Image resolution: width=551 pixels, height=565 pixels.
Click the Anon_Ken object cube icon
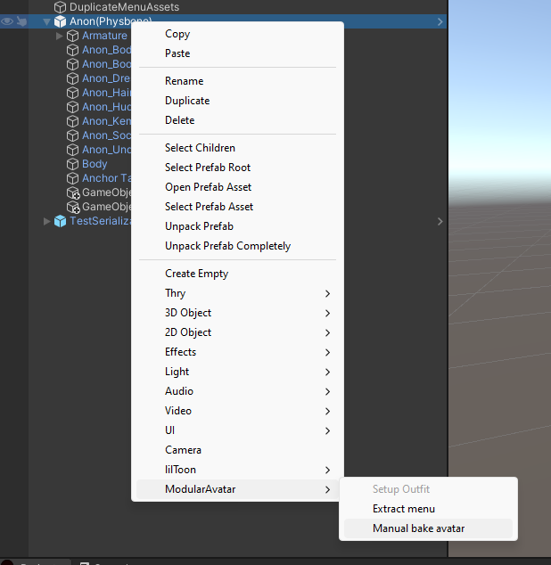[x=72, y=121]
